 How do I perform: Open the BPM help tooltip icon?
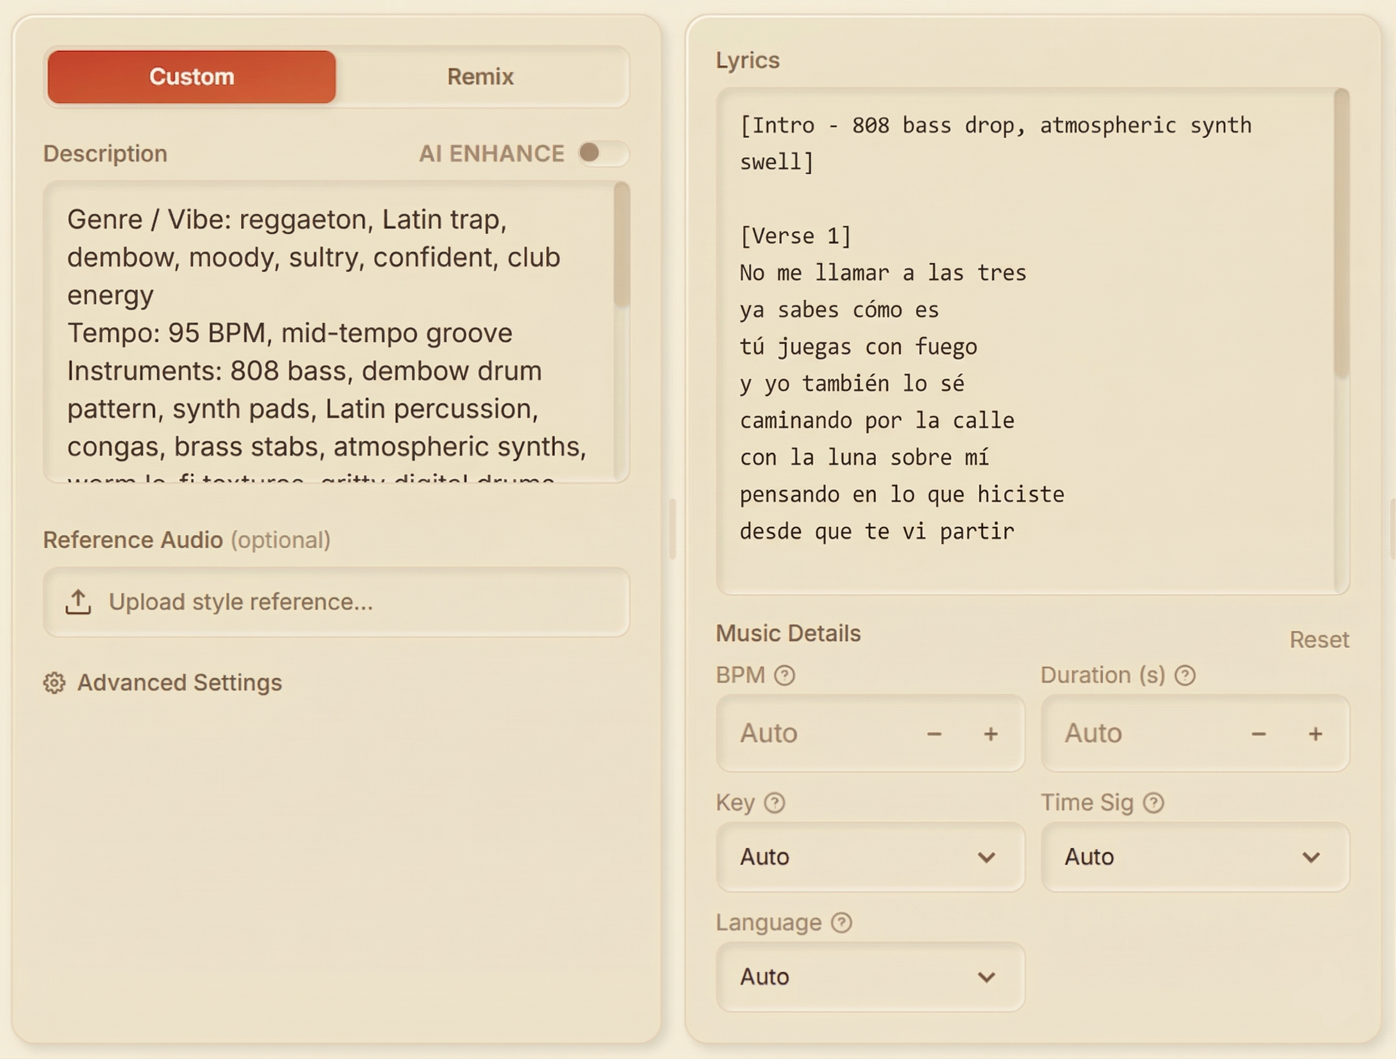click(x=784, y=675)
